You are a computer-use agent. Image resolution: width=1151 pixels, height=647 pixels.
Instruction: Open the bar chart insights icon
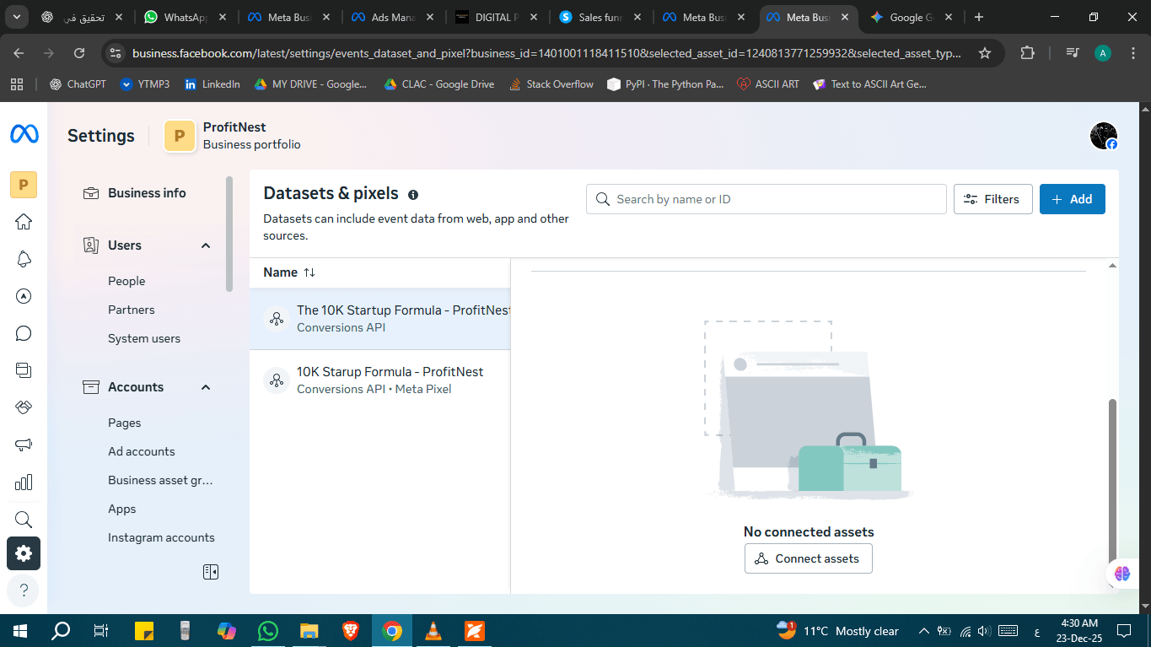click(x=24, y=482)
